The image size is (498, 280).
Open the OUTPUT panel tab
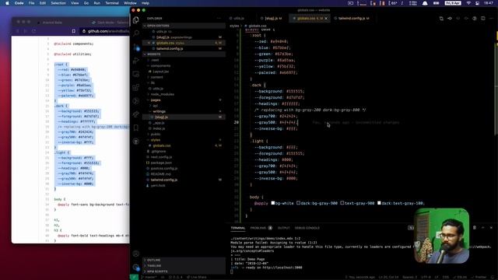point(283,228)
